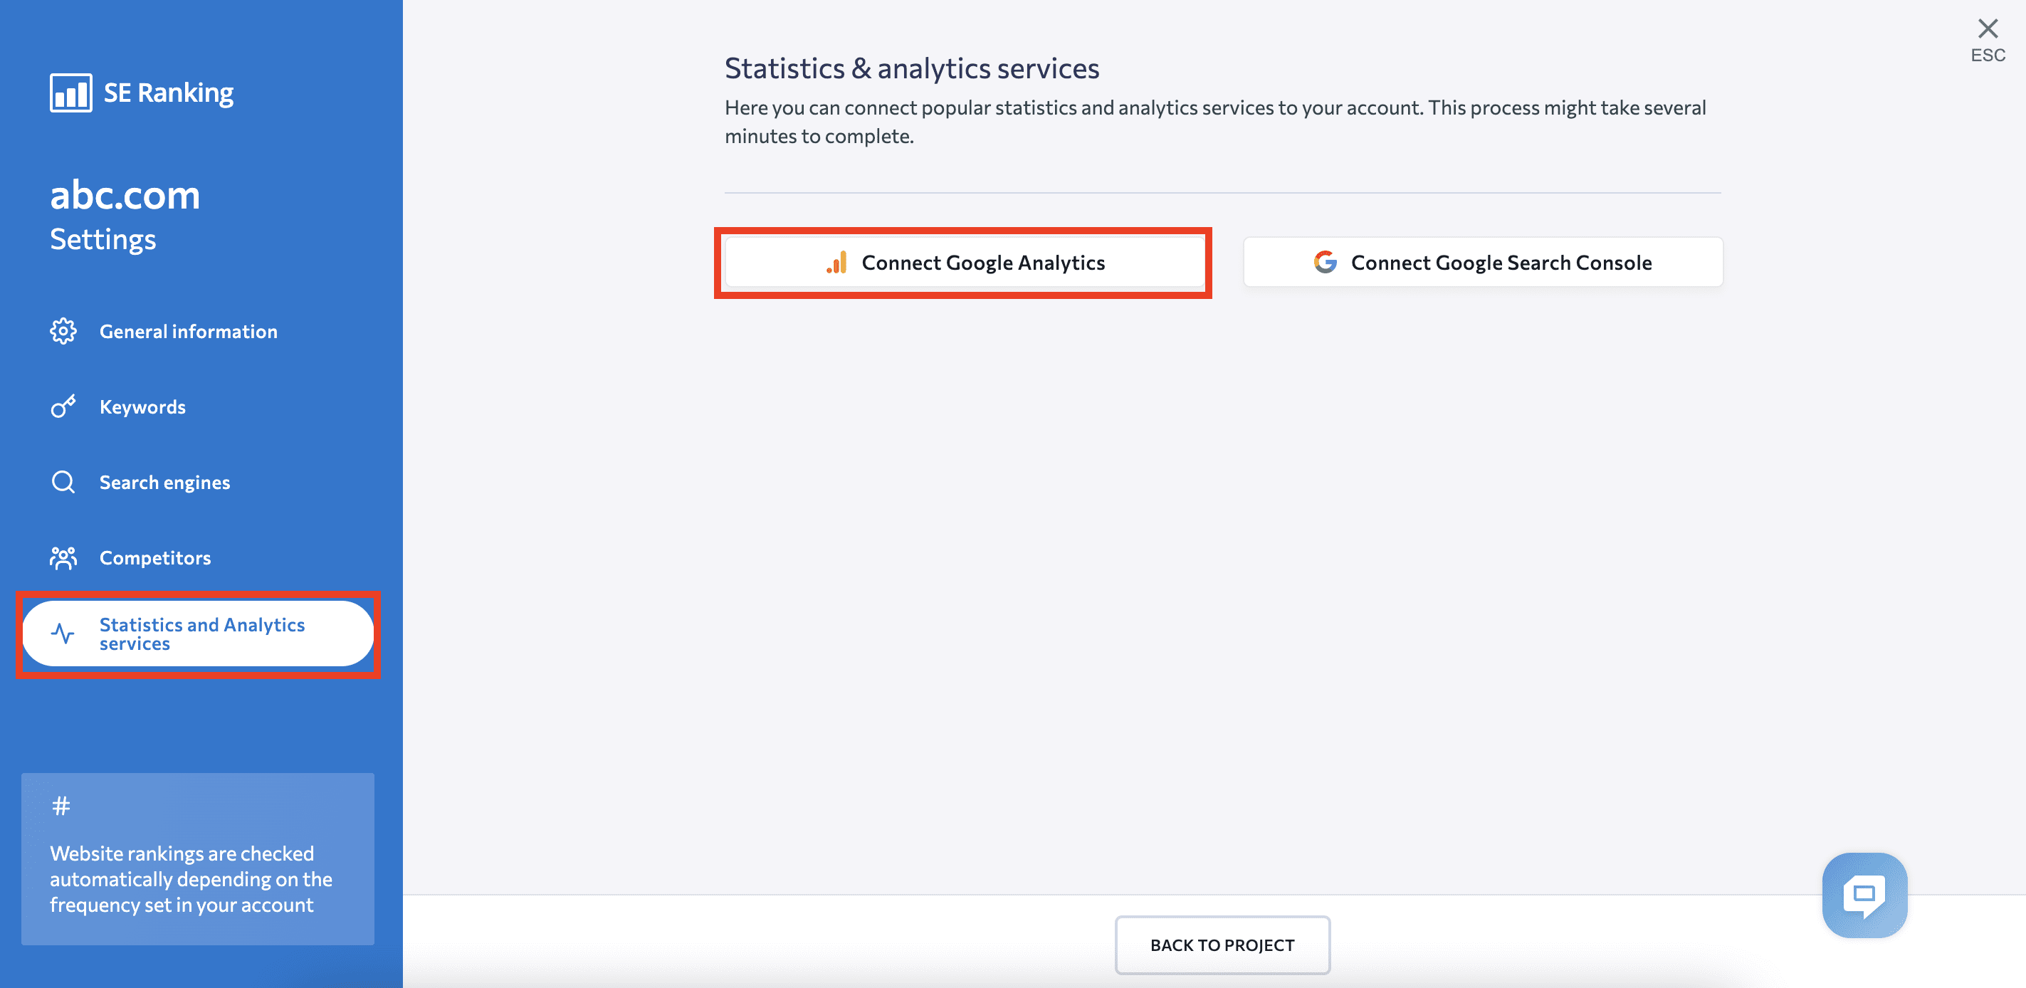Click the SE Ranking brand name
Viewport: 2026px width, 988px height.
tap(168, 93)
